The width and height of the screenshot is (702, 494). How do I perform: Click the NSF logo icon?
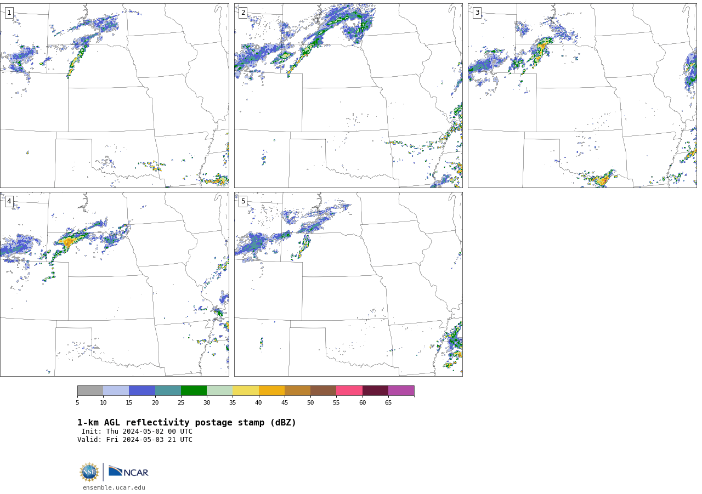[89, 472]
